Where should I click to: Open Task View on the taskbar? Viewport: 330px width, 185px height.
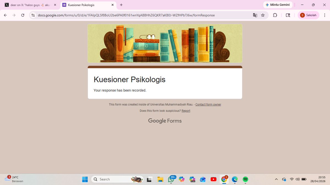pyautogui.click(x=149, y=179)
